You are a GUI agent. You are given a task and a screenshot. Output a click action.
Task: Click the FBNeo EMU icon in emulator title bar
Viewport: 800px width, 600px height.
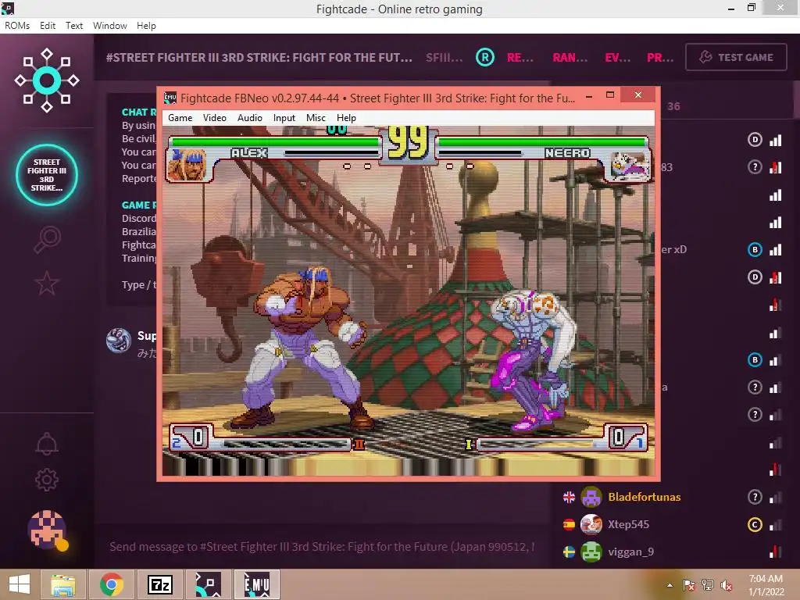tap(170, 98)
